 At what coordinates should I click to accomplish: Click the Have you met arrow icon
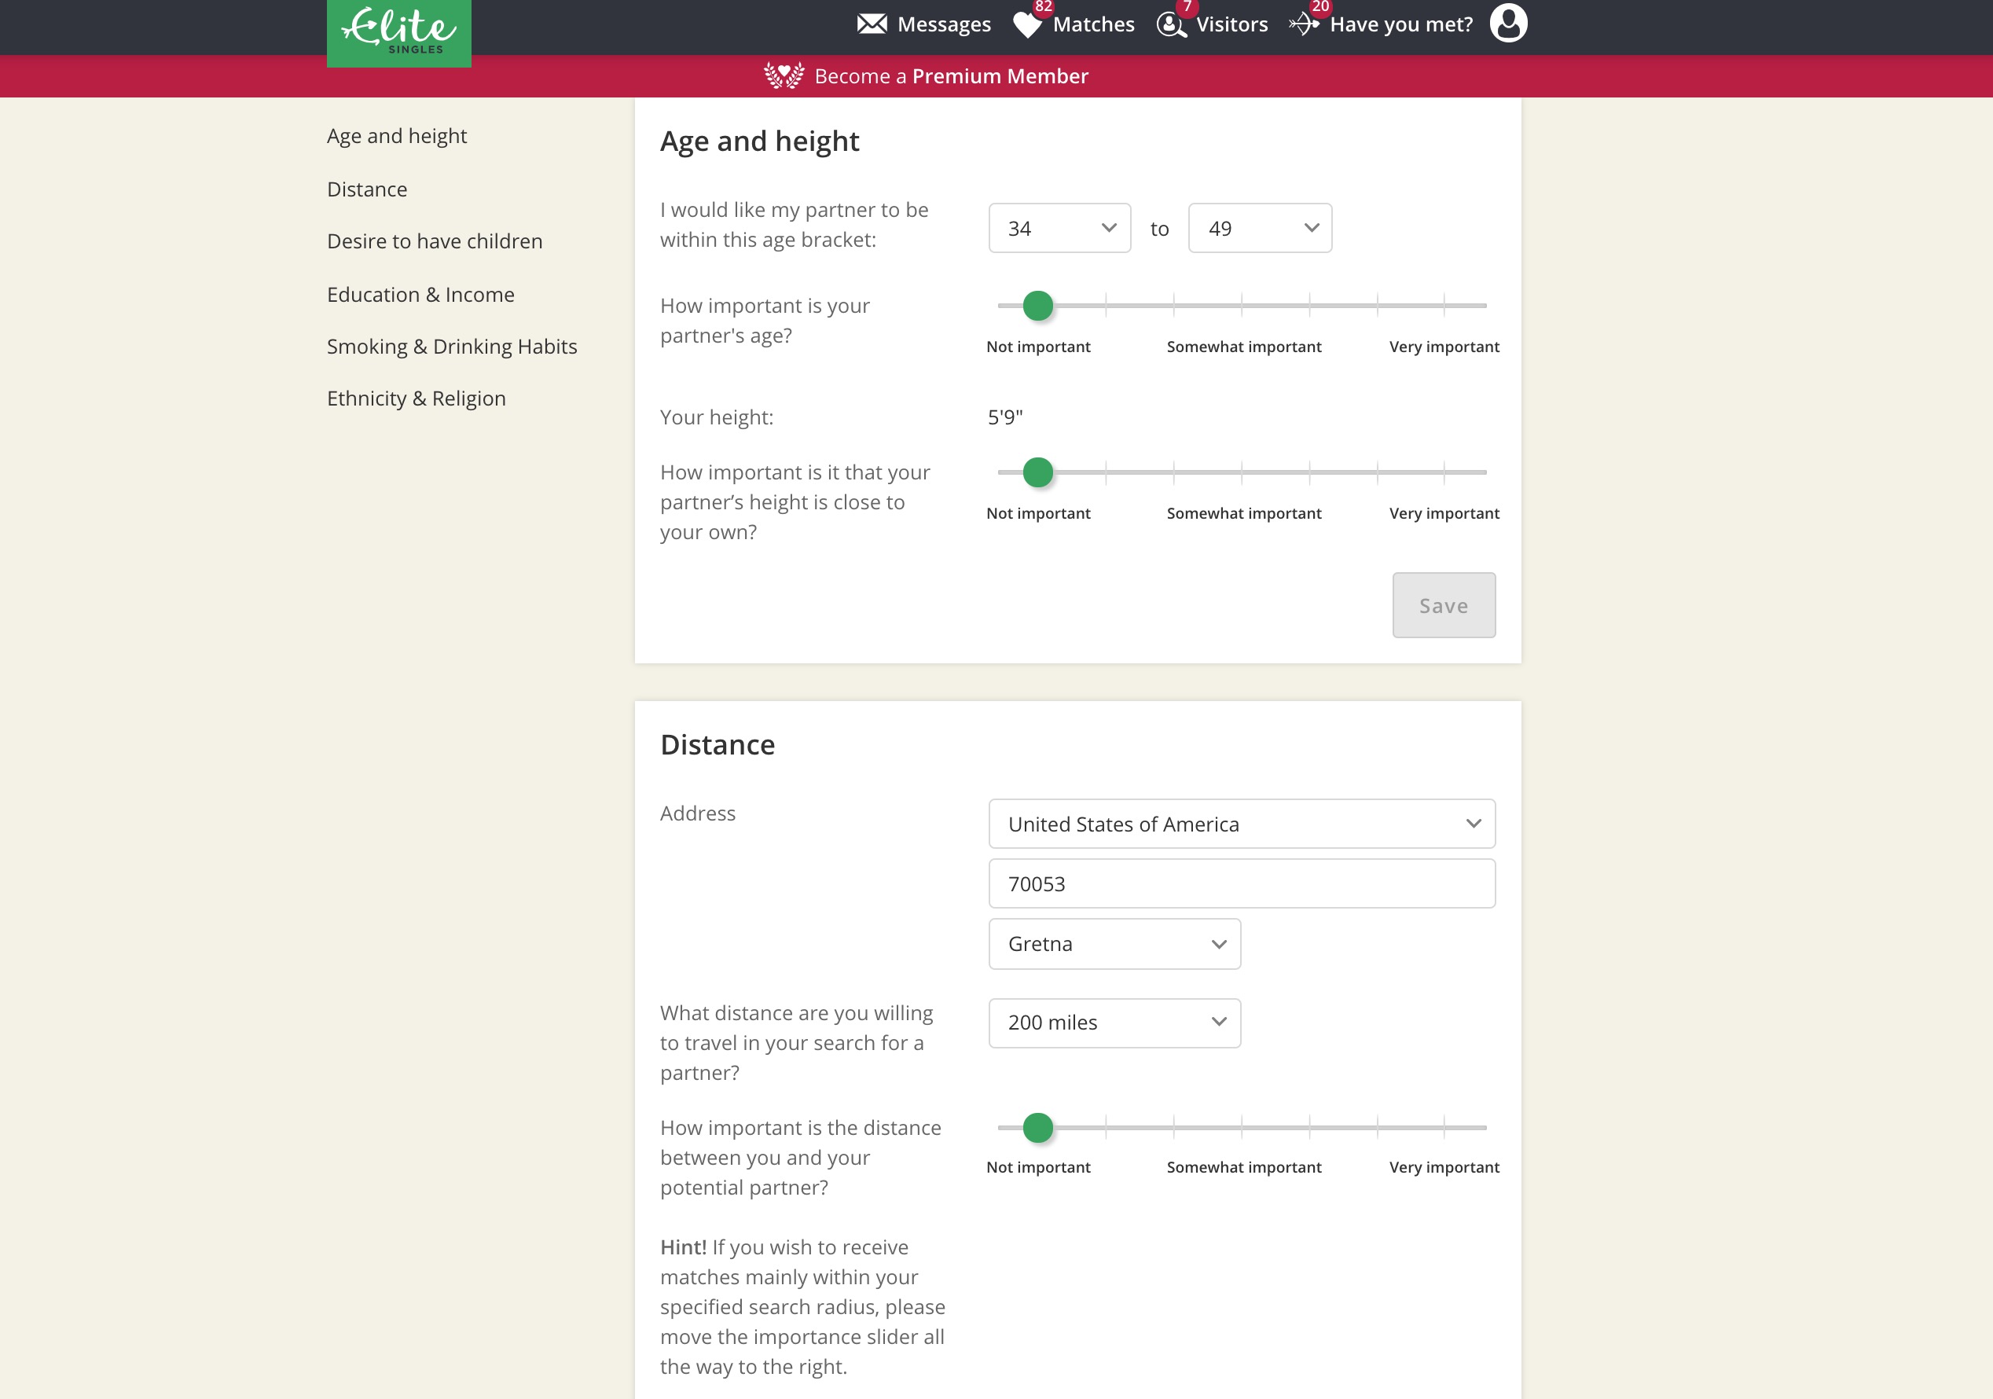pos(1305,24)
